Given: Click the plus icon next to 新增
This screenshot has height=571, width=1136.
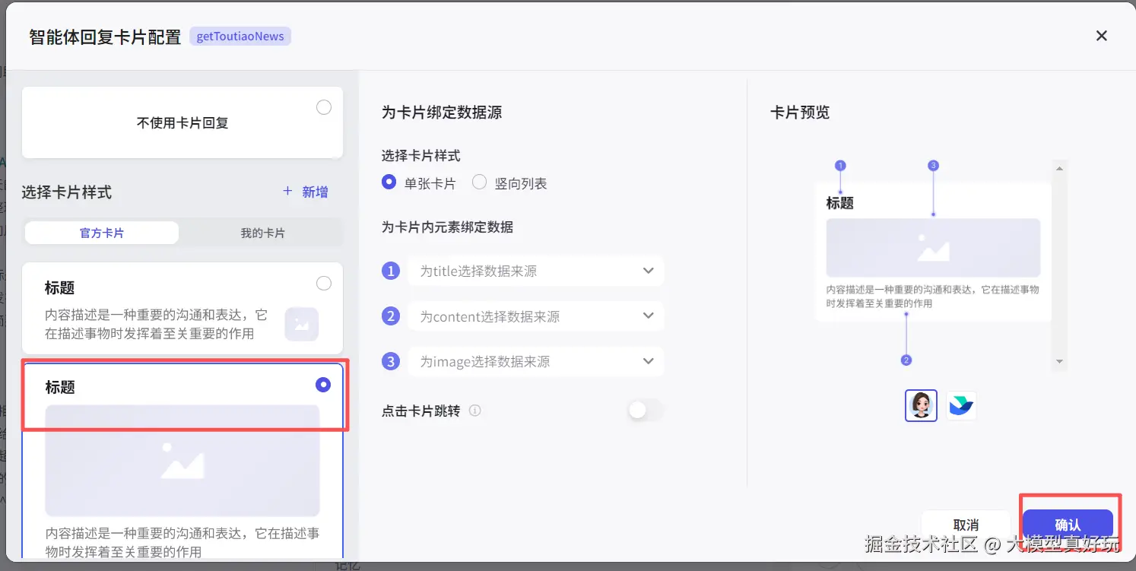Looking at the screenshot, I should [287, 192].
